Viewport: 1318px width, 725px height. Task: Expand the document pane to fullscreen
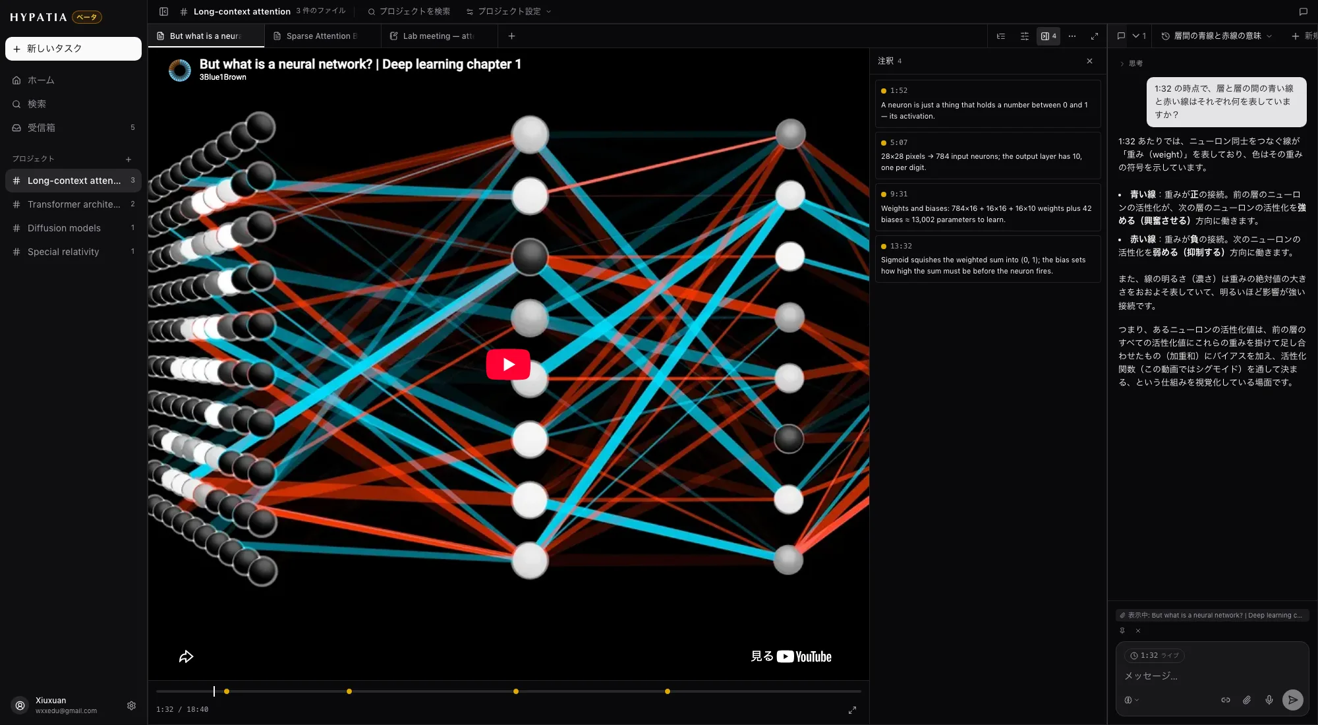[1095, 36]
